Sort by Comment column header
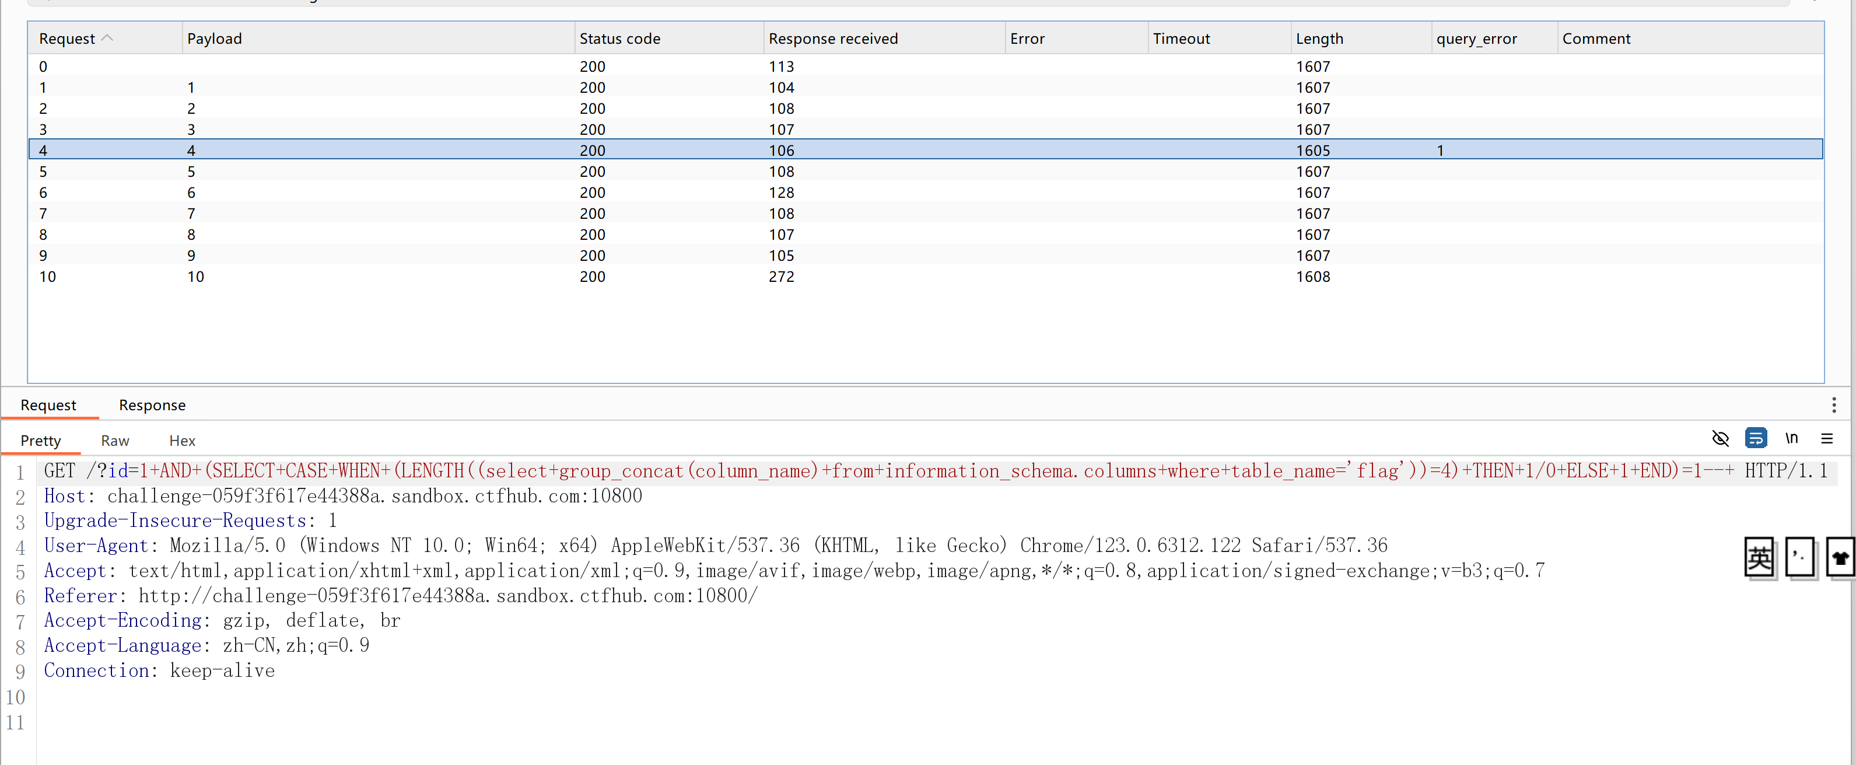 (x=1690, y=38)
